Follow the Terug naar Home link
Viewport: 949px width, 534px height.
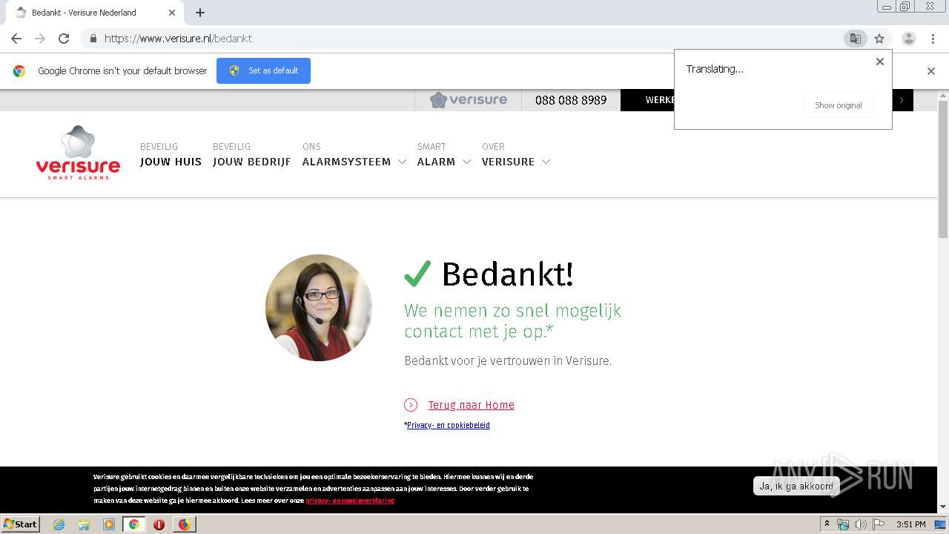point(471,405)
